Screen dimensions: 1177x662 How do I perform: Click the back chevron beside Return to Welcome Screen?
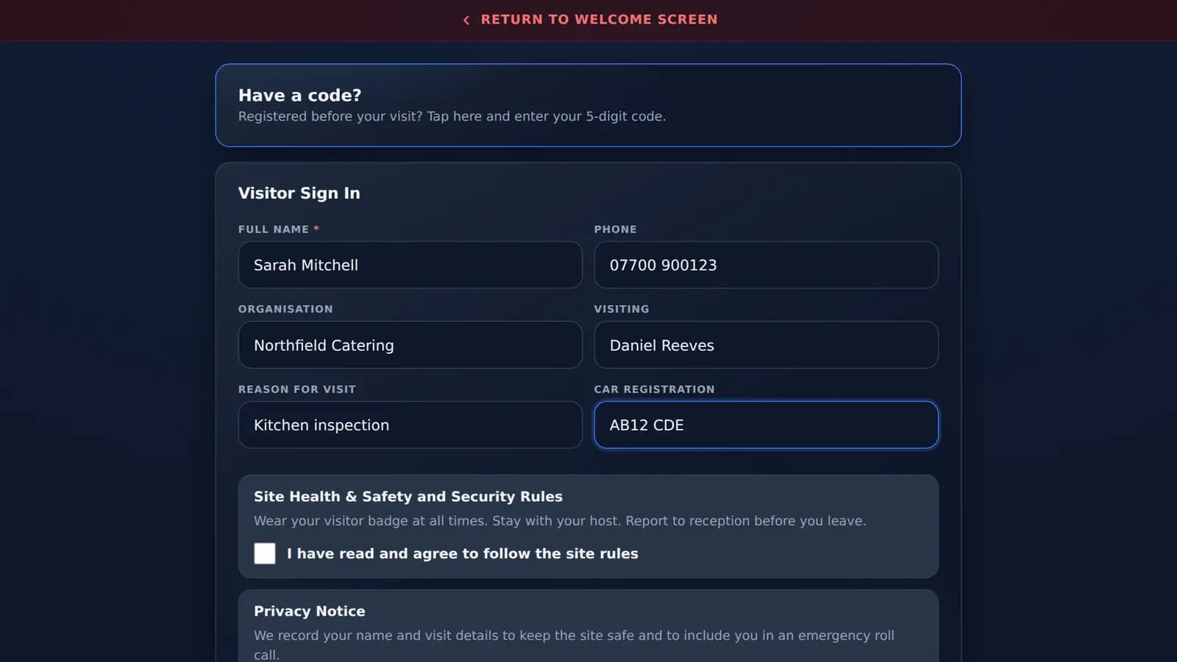coord(466,20)
